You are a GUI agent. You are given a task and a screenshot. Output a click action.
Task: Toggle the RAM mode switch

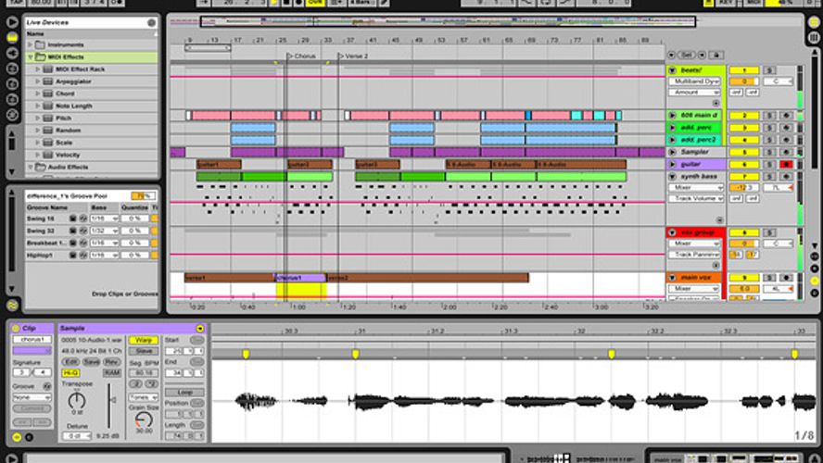[112, 373]
